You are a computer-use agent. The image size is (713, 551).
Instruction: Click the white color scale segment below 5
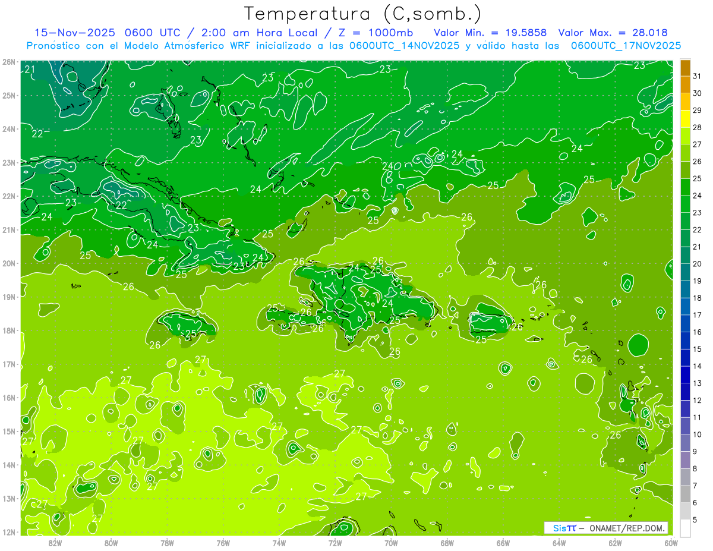[x=685, y=528]
